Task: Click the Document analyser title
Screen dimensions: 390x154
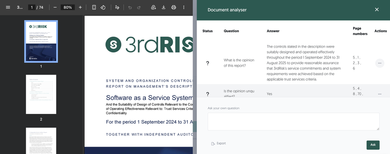Action: [227, 10]
